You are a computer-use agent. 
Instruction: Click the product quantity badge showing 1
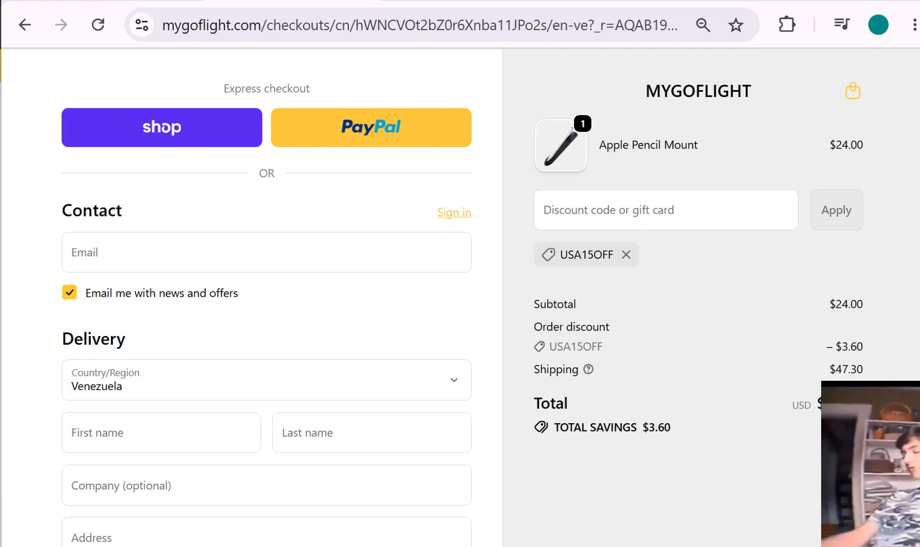583,124
